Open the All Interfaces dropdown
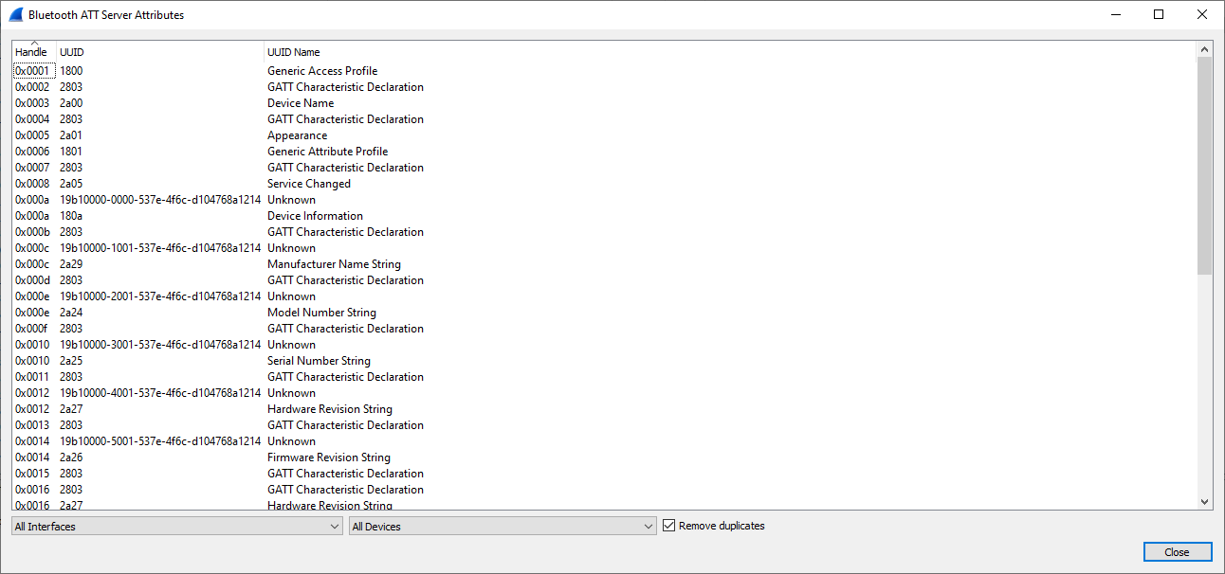Screen dimensions: 1225x574 click(x=177, y=527)
